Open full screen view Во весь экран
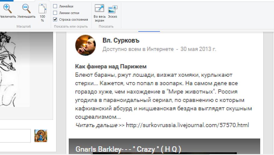This screenshot has width=274, height=155. pos(99,13)
